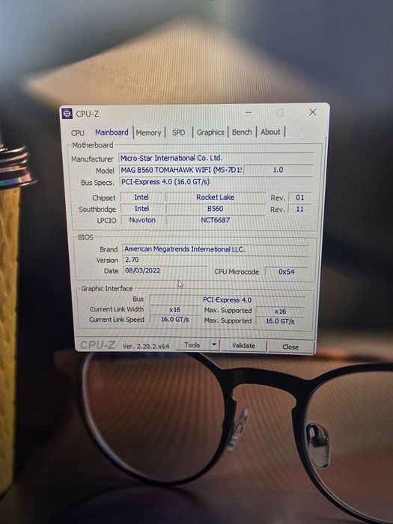This screenshot has height=524, width=393.
Task: Open the About tab
Action: coord(270,132)
